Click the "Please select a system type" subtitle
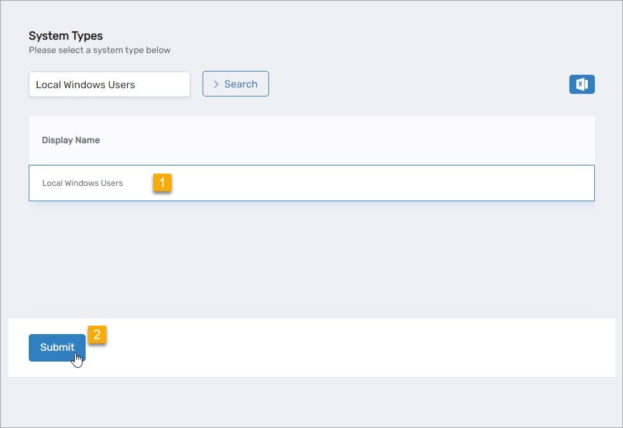The width and height of the screenshot is (623, 428). click(100, 50)
